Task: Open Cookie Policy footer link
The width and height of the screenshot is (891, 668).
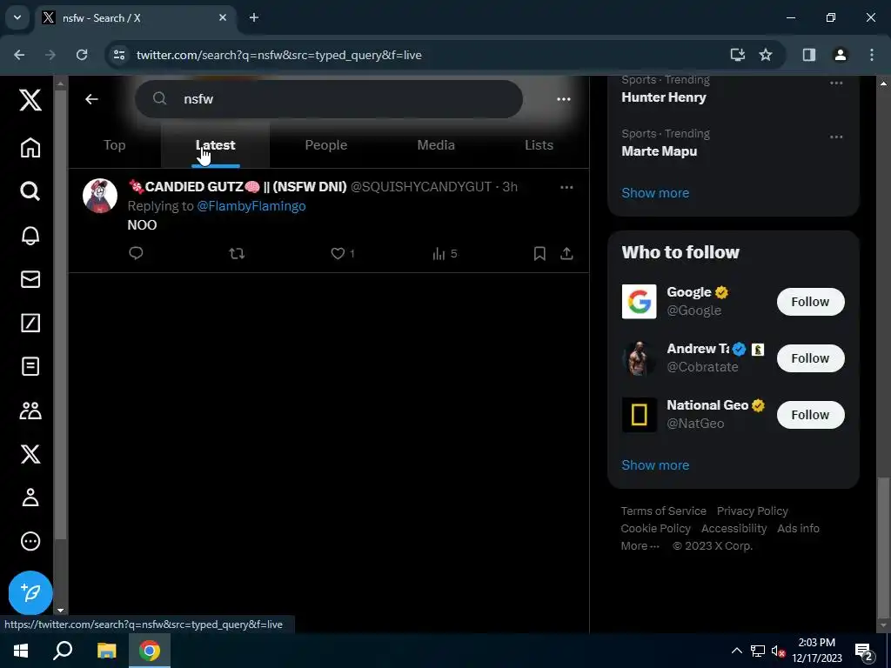Action: click(x=655, y=528)
